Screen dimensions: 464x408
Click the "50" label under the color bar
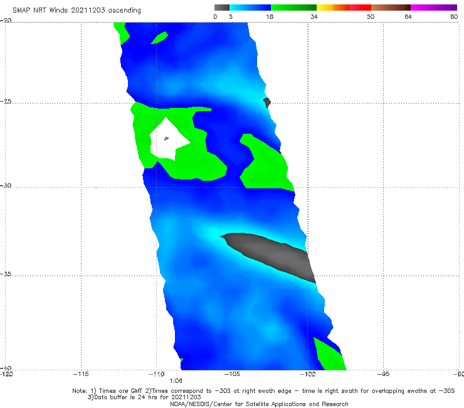371,17
